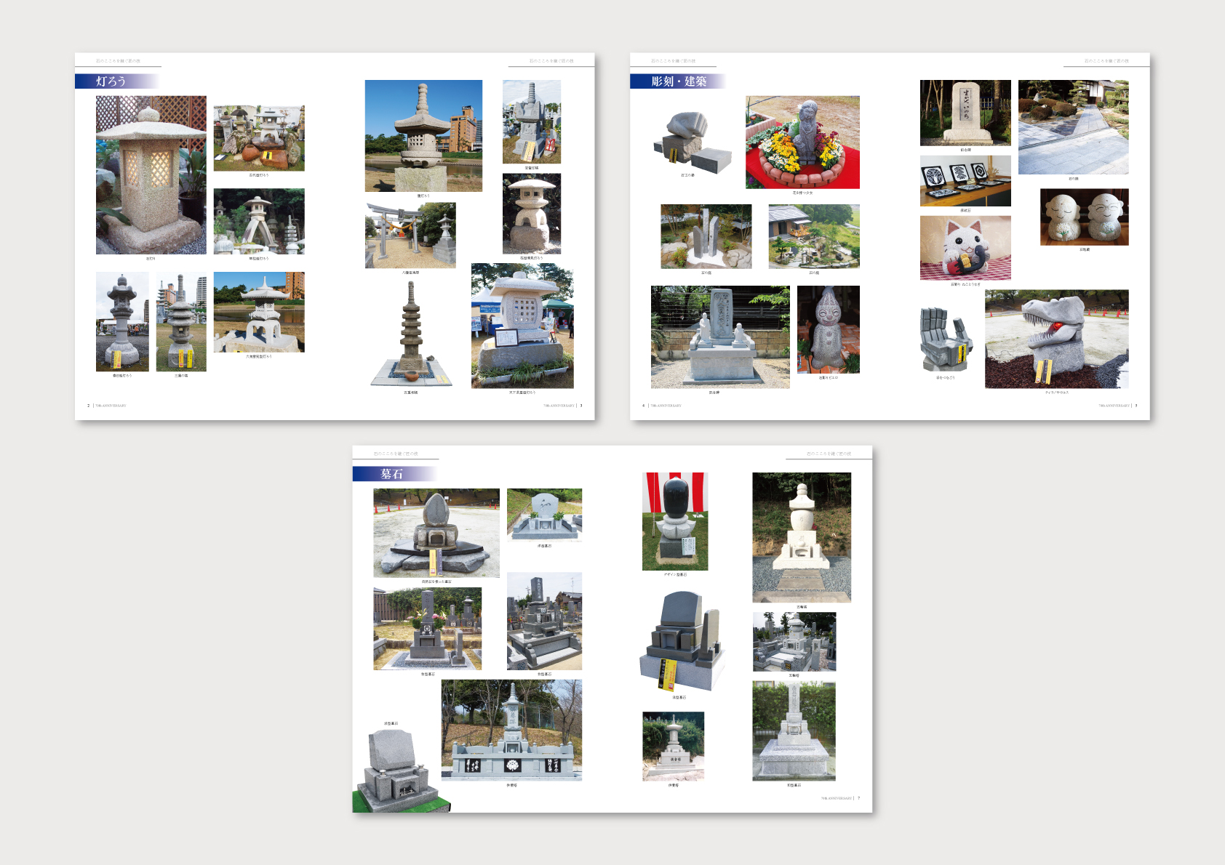Open the large square lantern at festival photo

pos(522,326)
